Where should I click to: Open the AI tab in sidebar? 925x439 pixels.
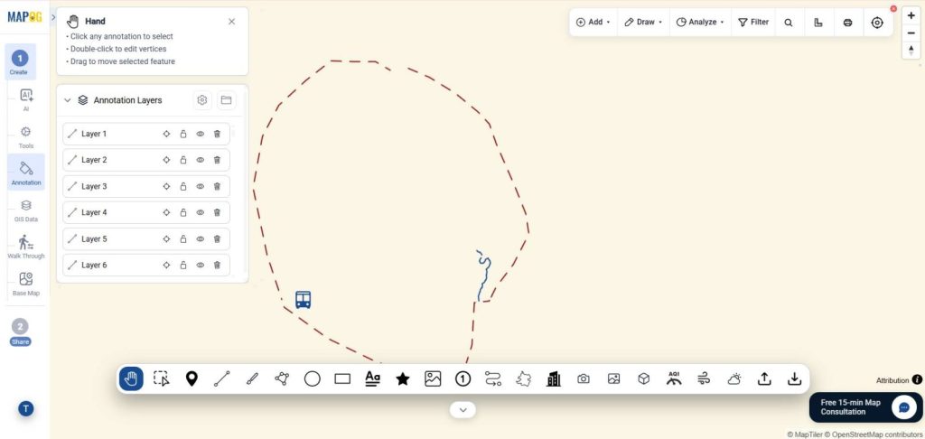point(26,99)
